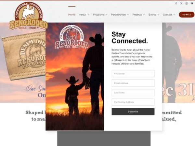Focus the Last name field
This screenshot has height=146, width=195.
click(133, 92)
